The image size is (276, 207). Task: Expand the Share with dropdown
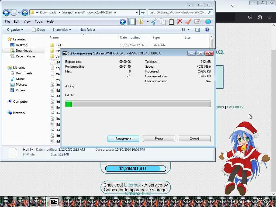[x=62, y=30]
